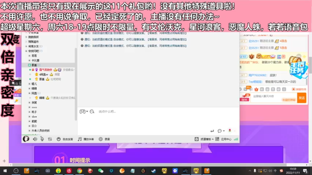Click the rose flower gift icon
Image resolution: width=312 pixels, height=175 pixels.
pyautogui.click(x=230, y=130)
